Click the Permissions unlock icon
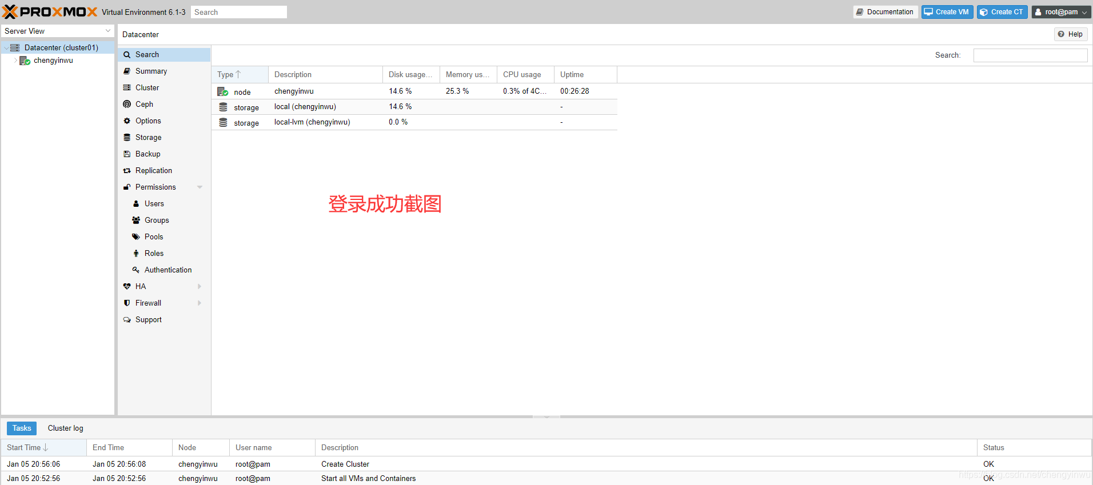This screenshot has width=1093, height=485. 127,187
